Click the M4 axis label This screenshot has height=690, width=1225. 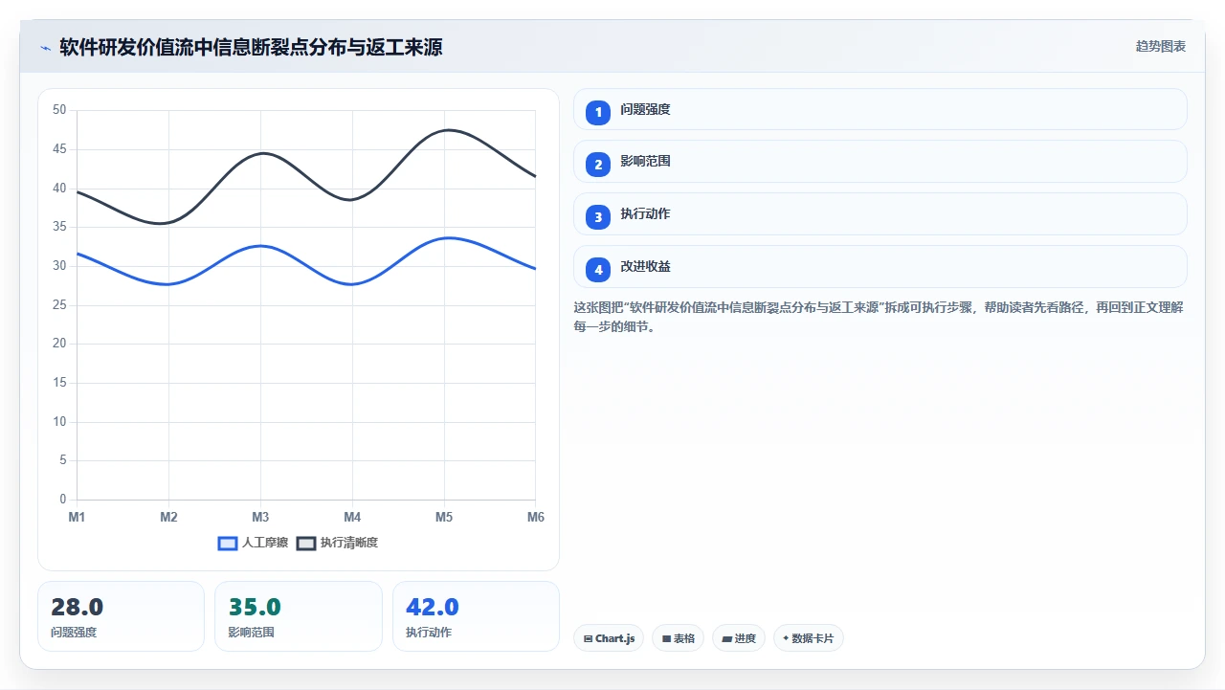coord(352,518)
